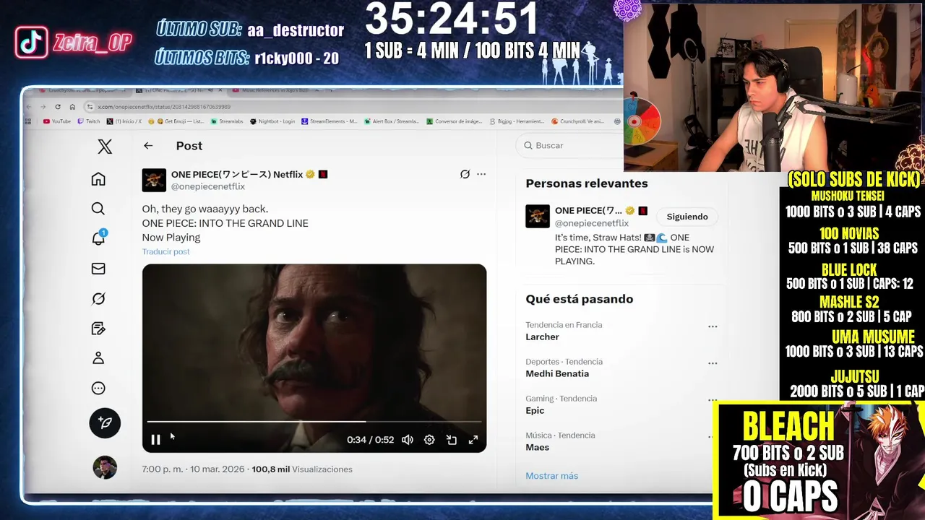The width and height of the screenshot is (925, 520).
Task: Click Grok icon on the post header
Action: click(465, 174)
